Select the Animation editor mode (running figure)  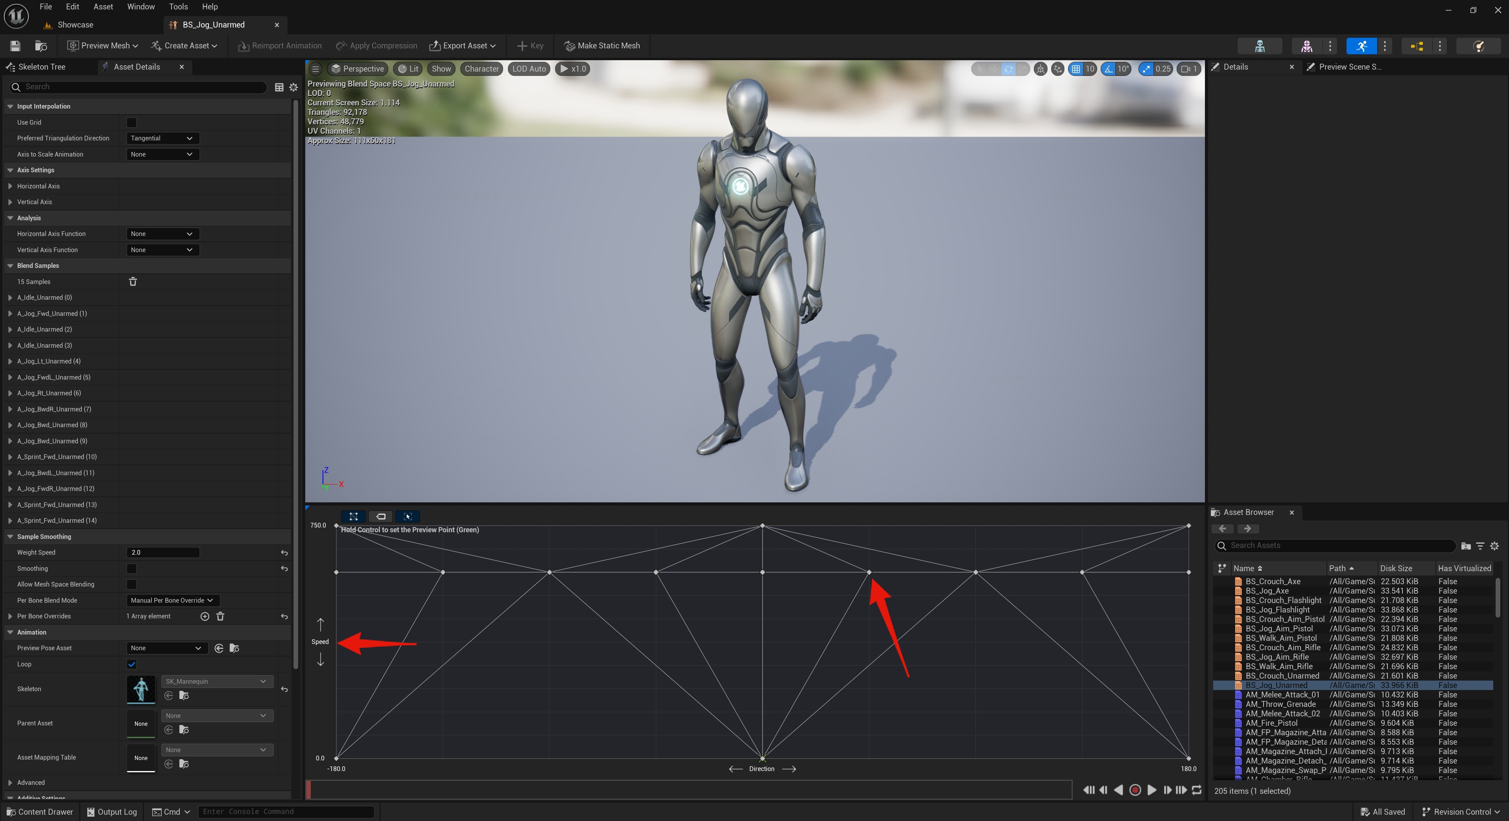pyautogui.click(x=1361, y=46)
